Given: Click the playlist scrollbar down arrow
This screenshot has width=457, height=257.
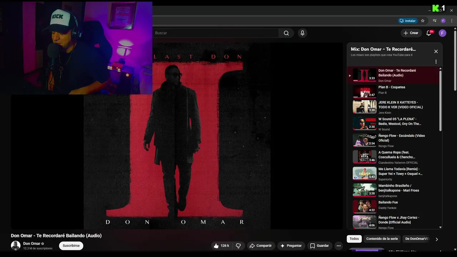Looking at the screenshot, I should click(x=440, y=227).
